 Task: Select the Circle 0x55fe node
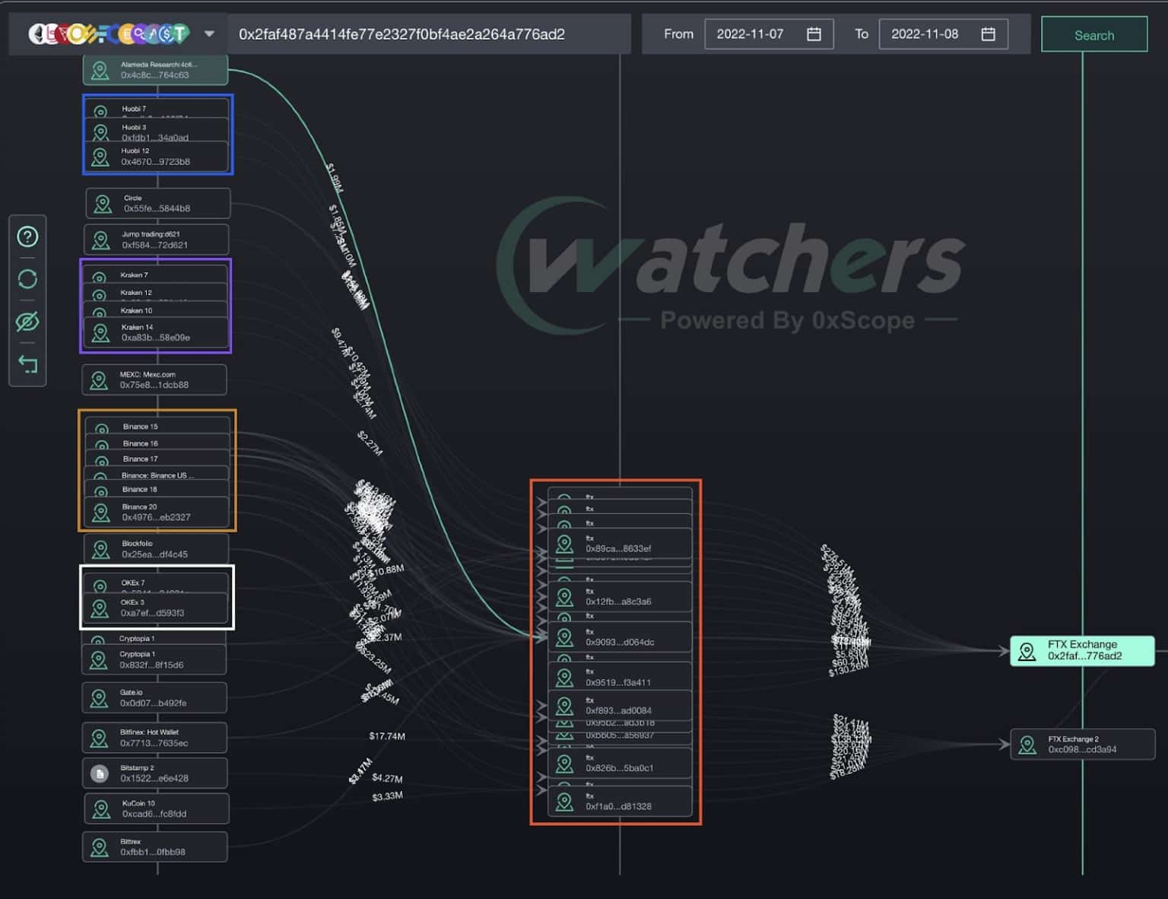coord(157,203)
